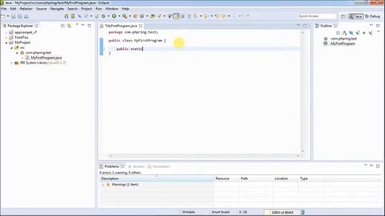Open the Android Virtual Device Manager icon

click(73, 16)
